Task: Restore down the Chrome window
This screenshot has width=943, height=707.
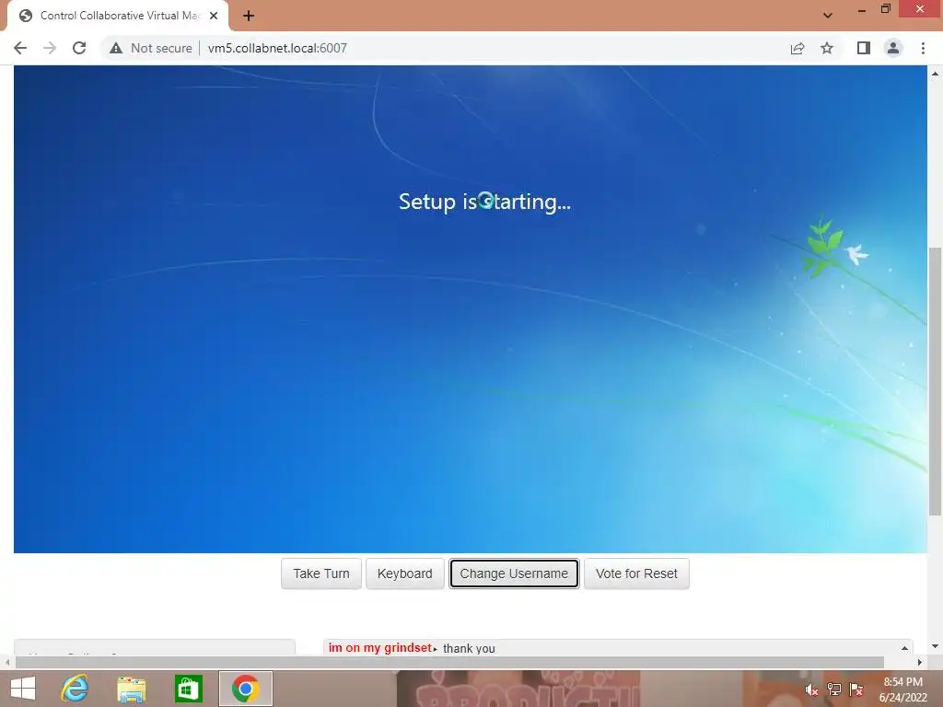Action: tap(886, 9)
